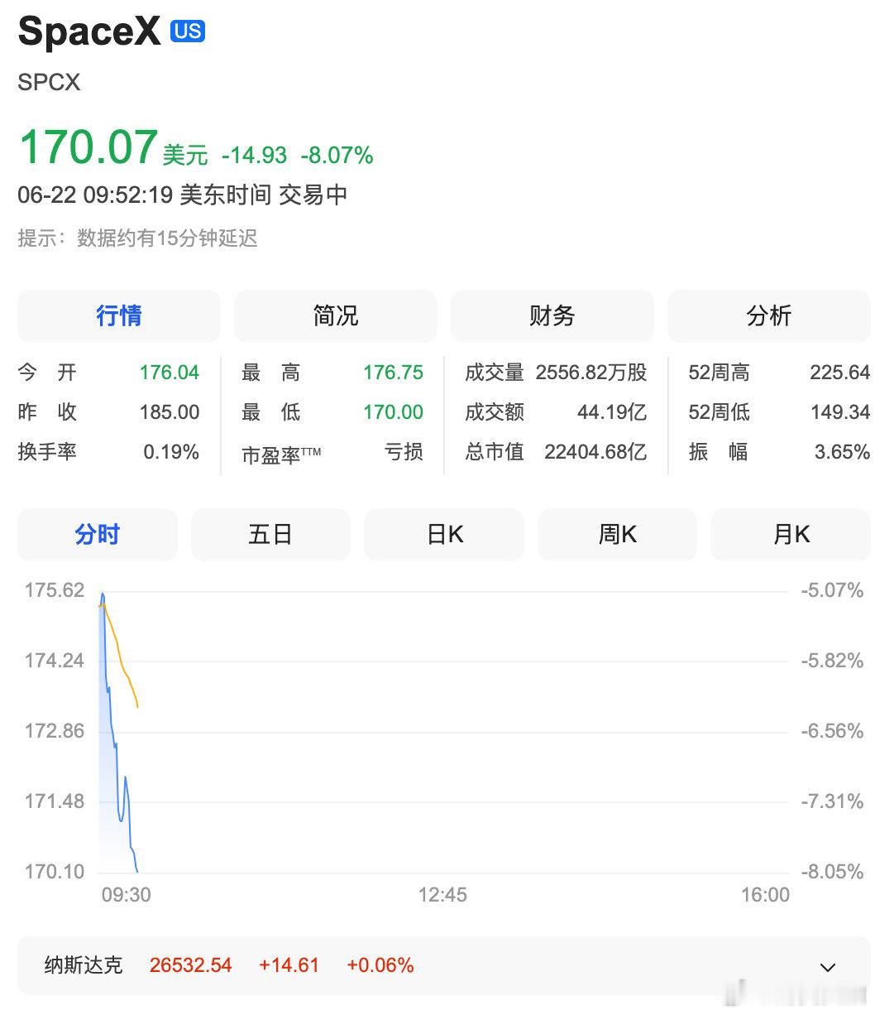Click the 16:00 time axis label
The height and width of the screenshot is (1015, 875).
(765, 895)
